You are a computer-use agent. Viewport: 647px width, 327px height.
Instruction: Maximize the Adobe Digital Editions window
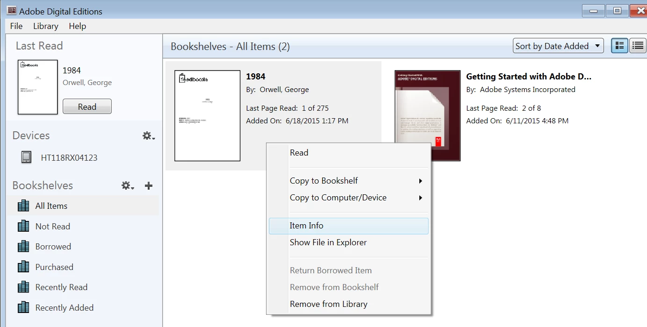618,11
